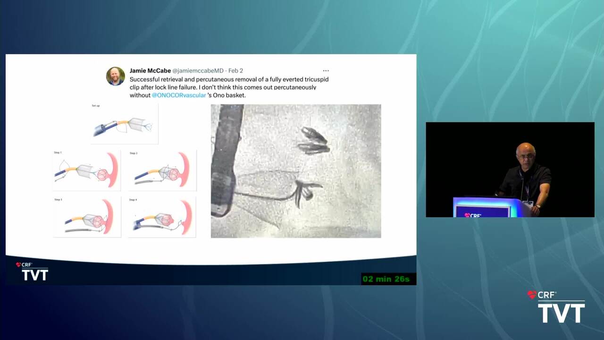Click the 02 min 26s countdown timer
The image size is (604, 340).
coord(388,279)
